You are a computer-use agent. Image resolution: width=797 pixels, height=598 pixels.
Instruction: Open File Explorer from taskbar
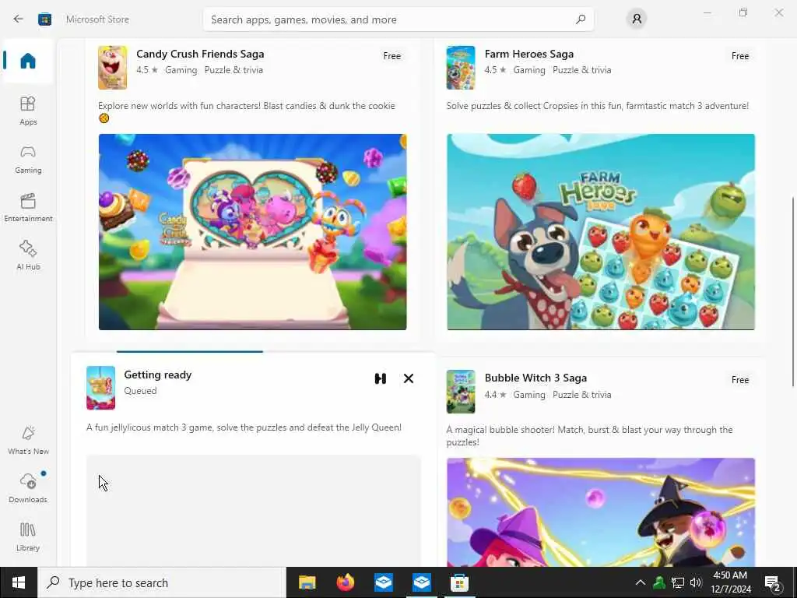tap(307, 582)
